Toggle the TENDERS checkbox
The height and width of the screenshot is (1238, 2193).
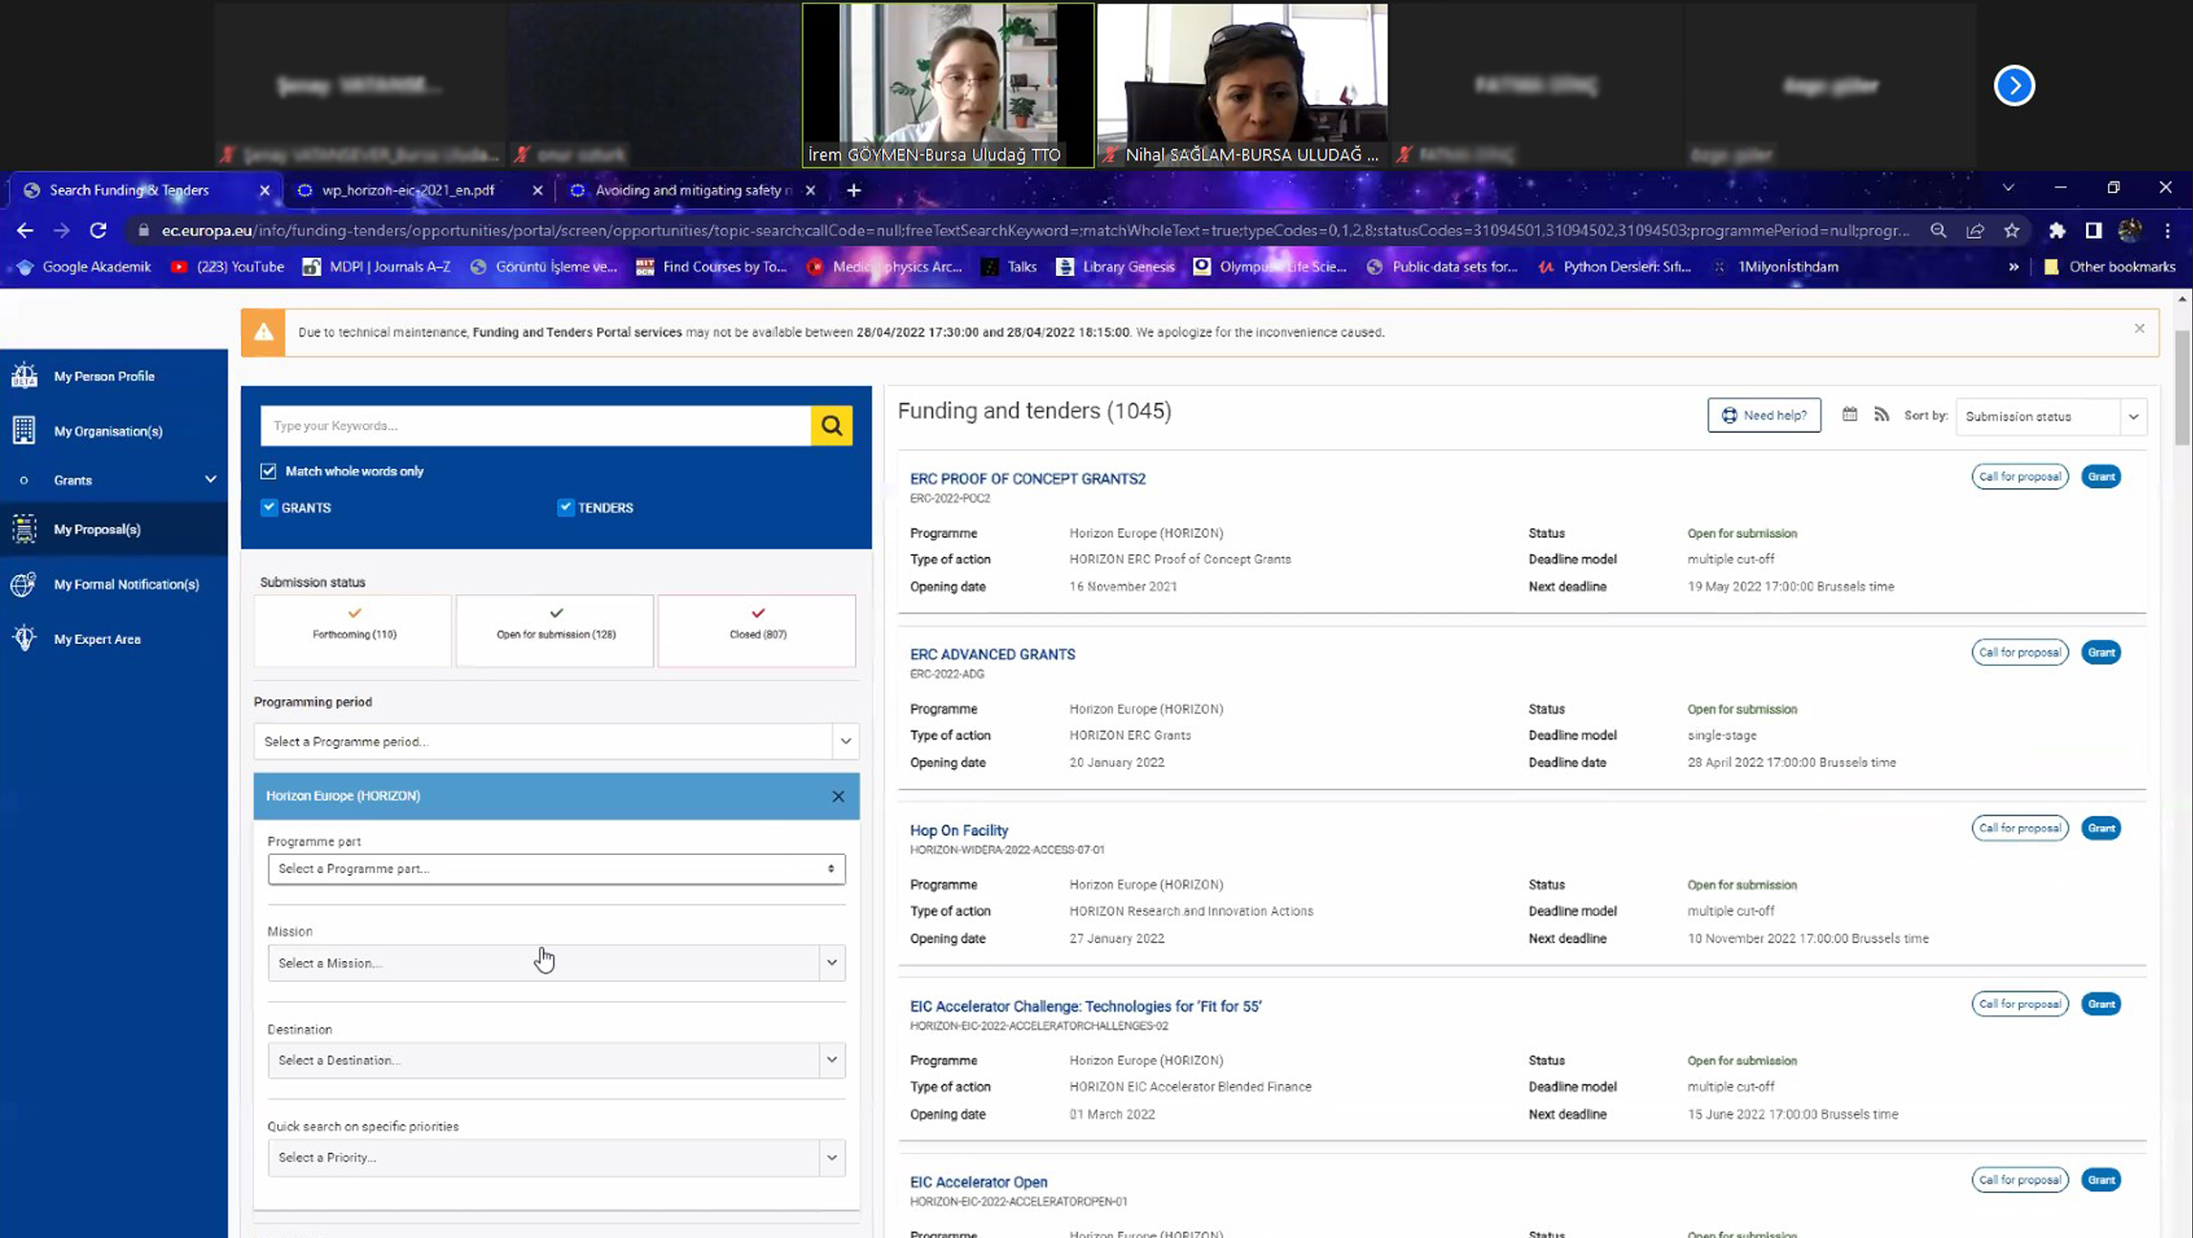pos(566,507)
